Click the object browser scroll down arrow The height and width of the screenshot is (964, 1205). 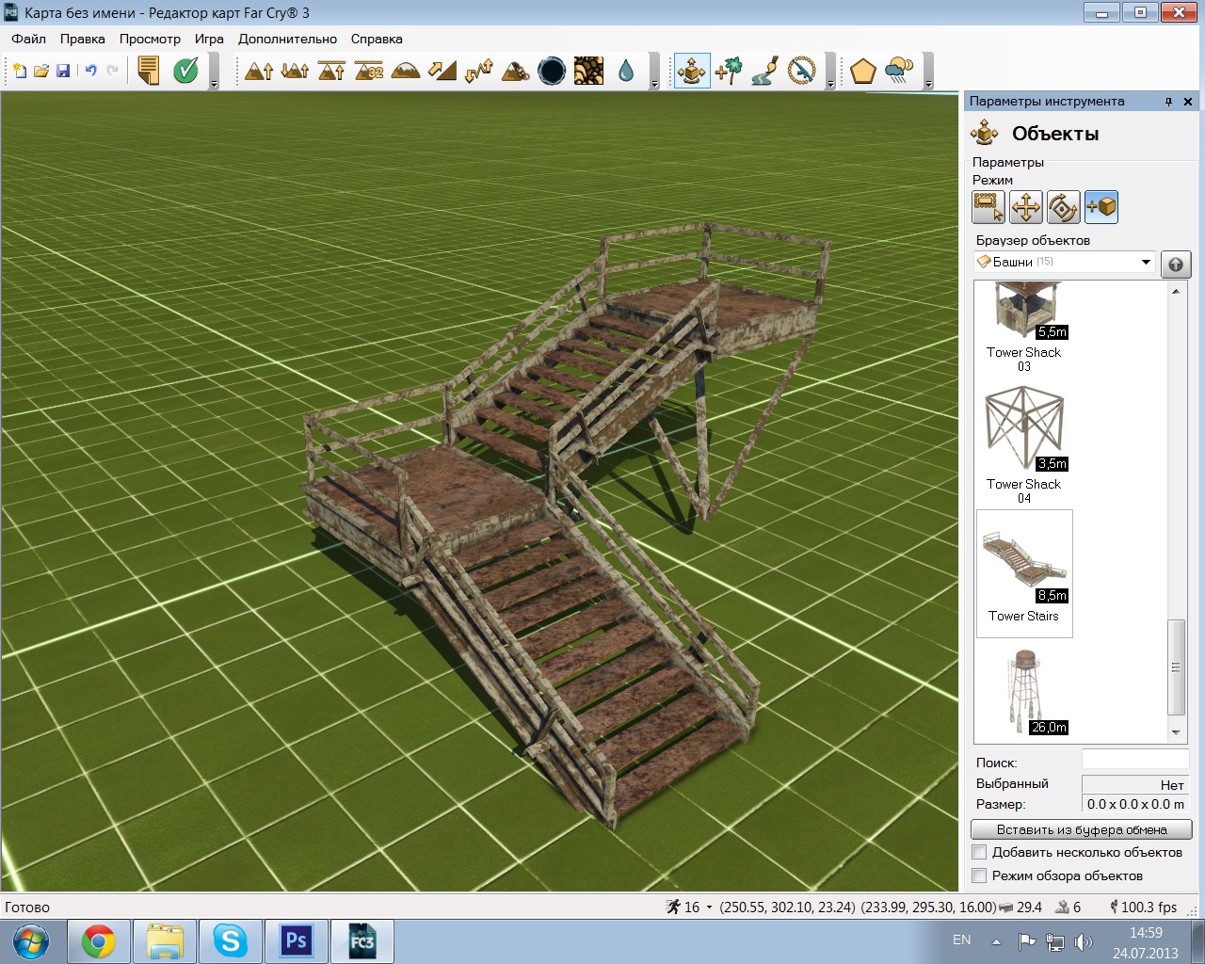pos(1176,732)
